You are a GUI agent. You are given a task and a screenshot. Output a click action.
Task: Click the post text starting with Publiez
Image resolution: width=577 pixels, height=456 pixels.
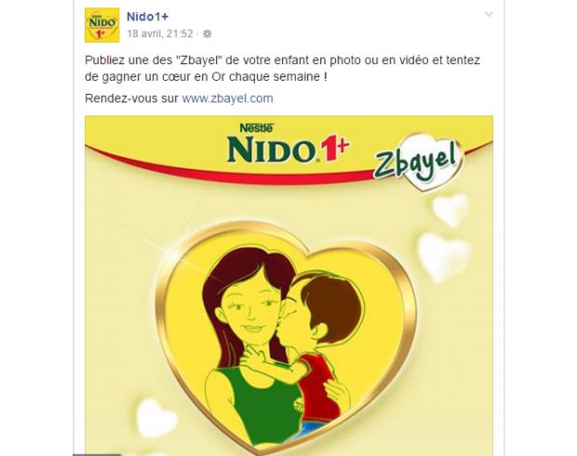(283, 69)
